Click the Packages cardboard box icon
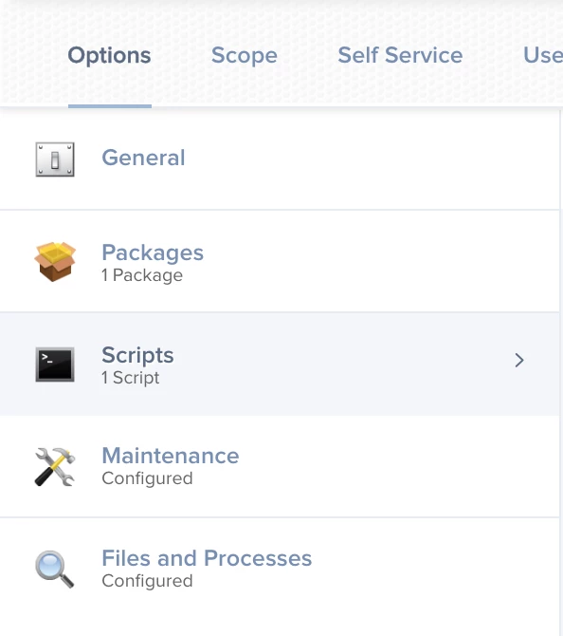Image resolution: width=563 pixels, height=636 pixels. click(x=55, y=262)
